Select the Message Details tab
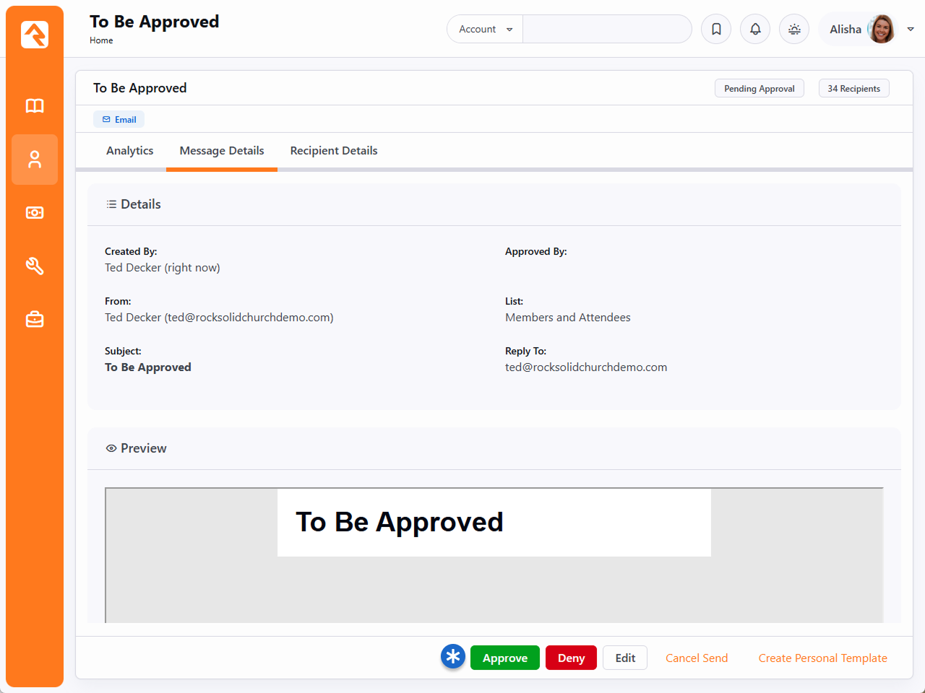 point(222,151)
